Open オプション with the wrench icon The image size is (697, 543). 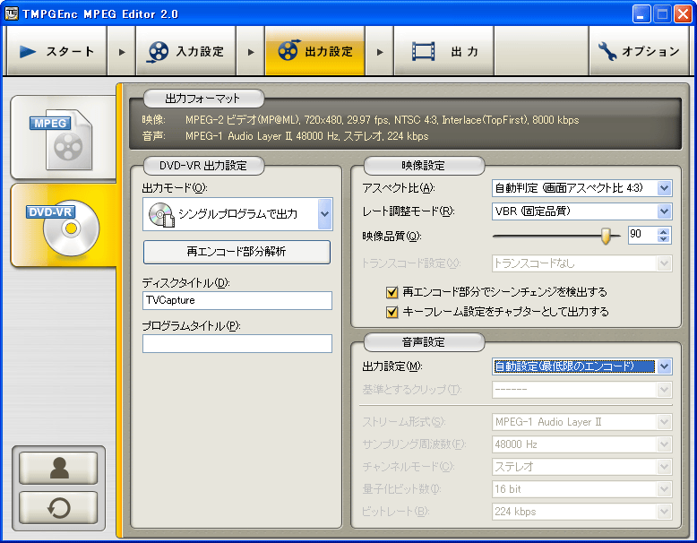[x=639, y=51]
